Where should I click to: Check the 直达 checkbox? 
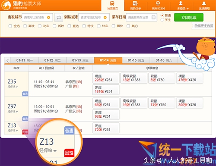[69, 26]
